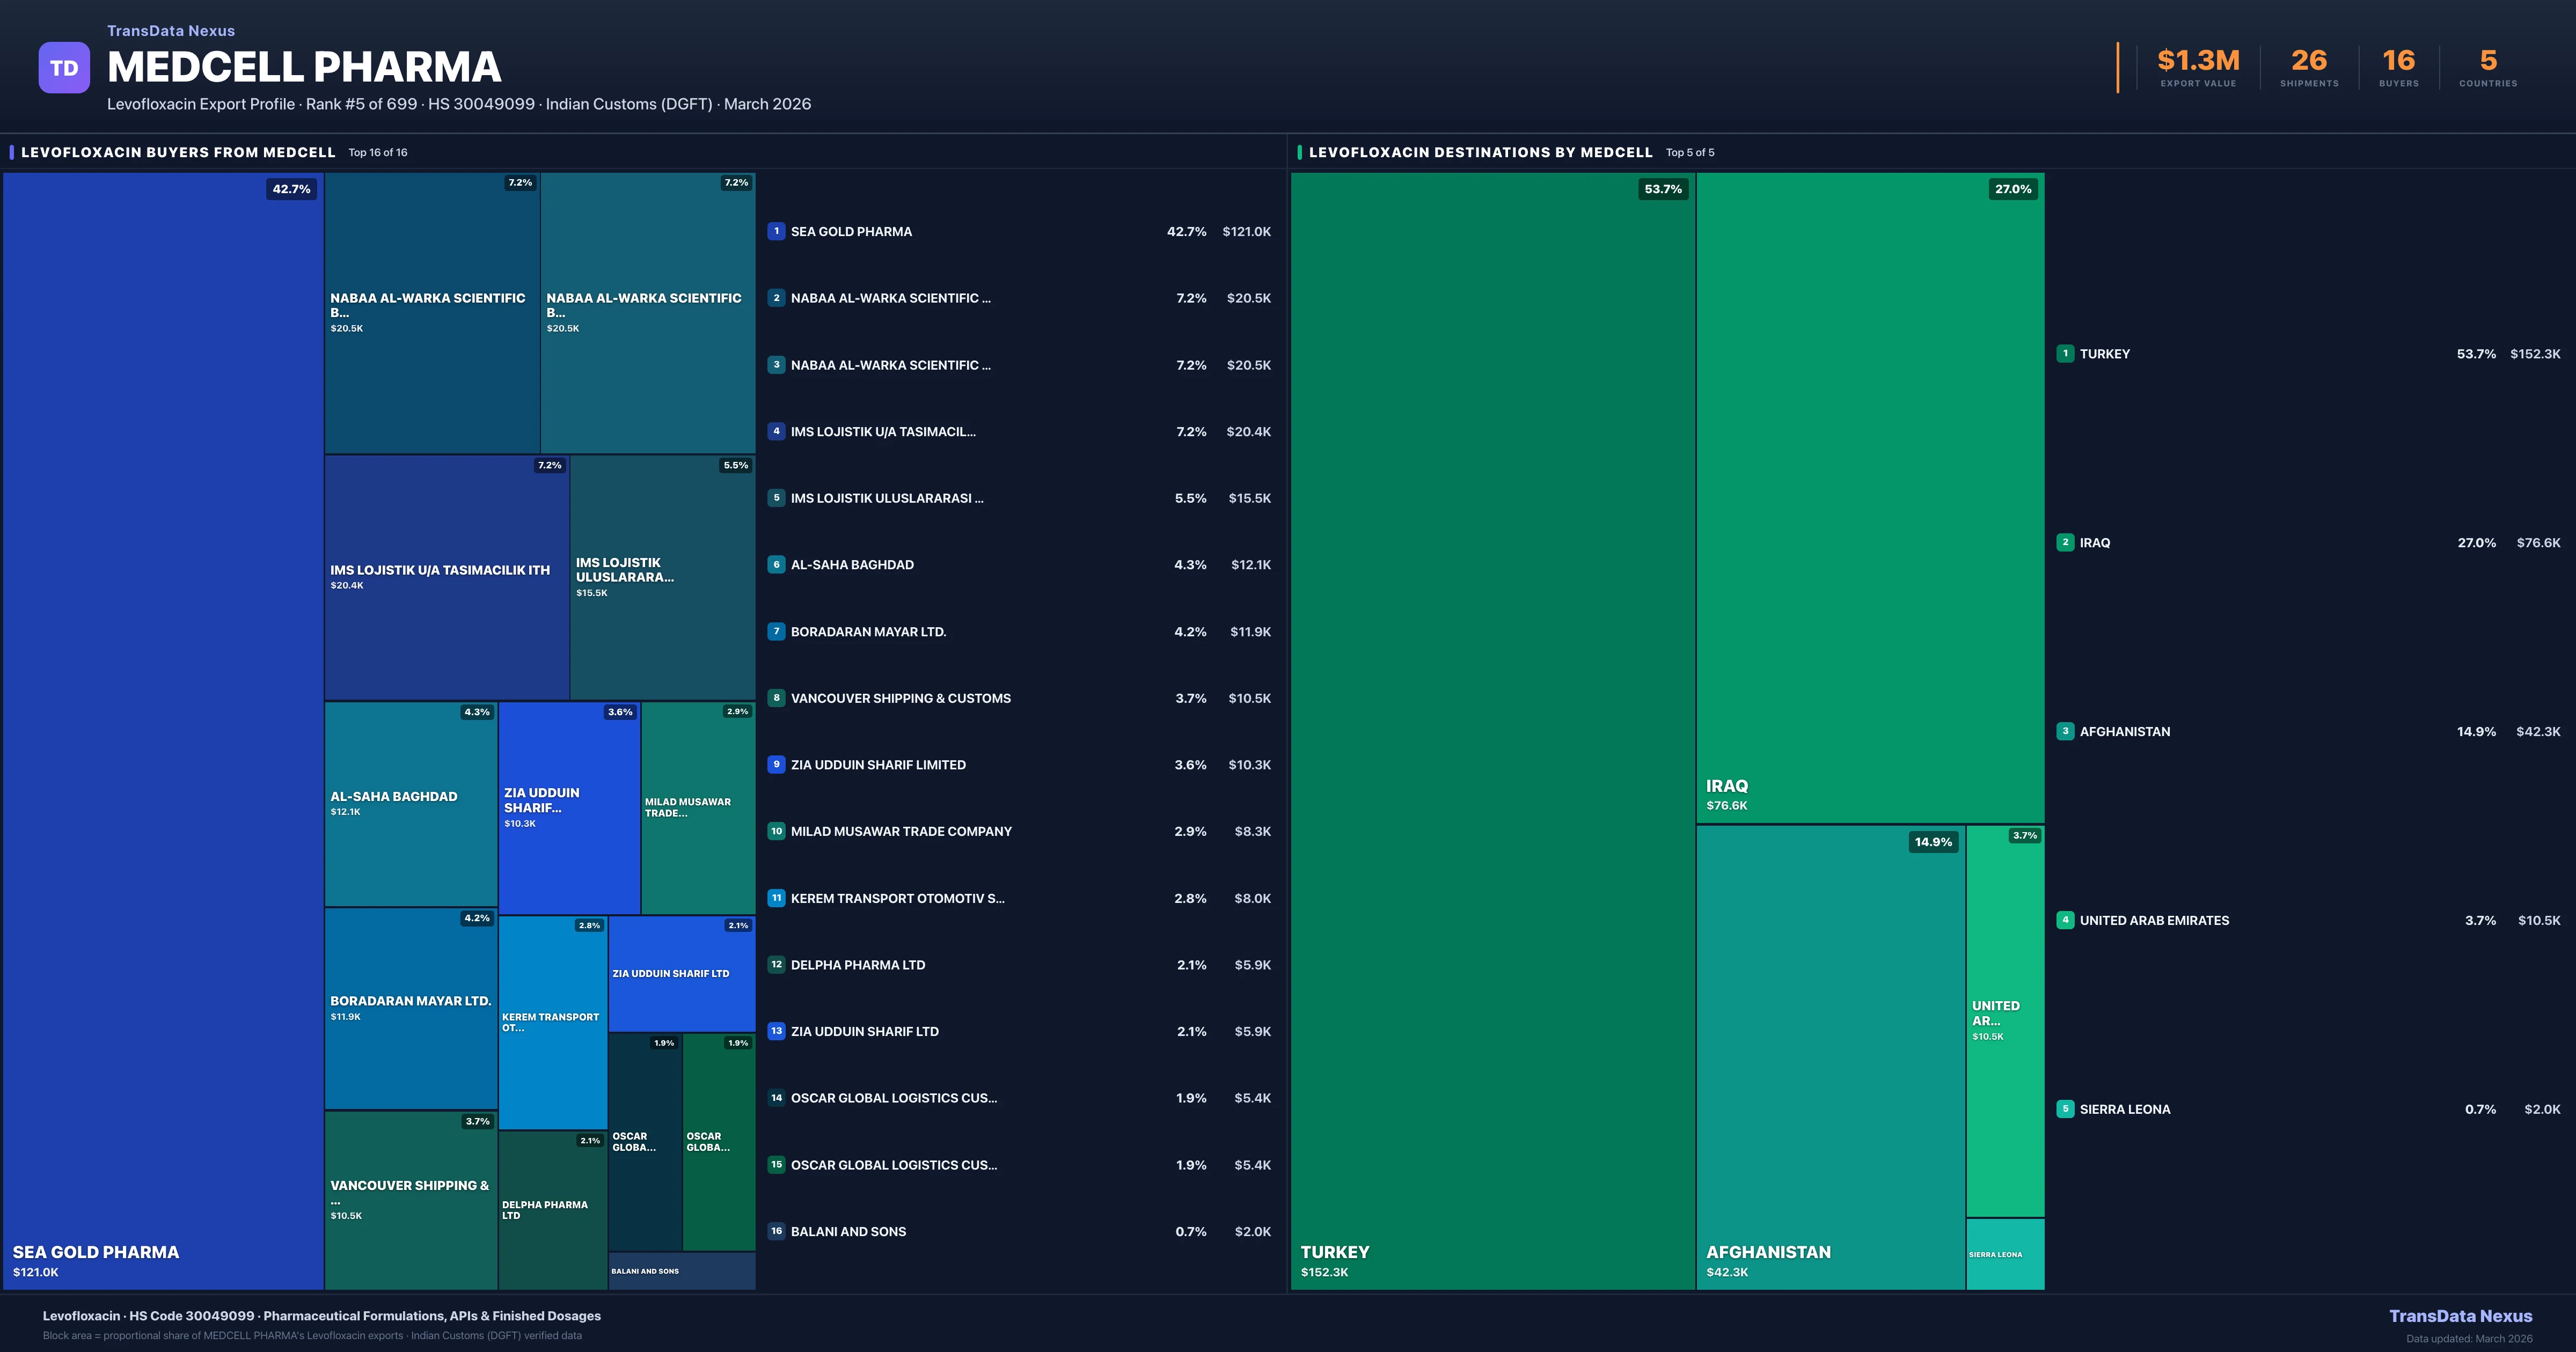Viewport: 2576px width, 1352px height.
Task: Open BORADARAN MAYAR LTD. list entry
Action: coord(868,632)
